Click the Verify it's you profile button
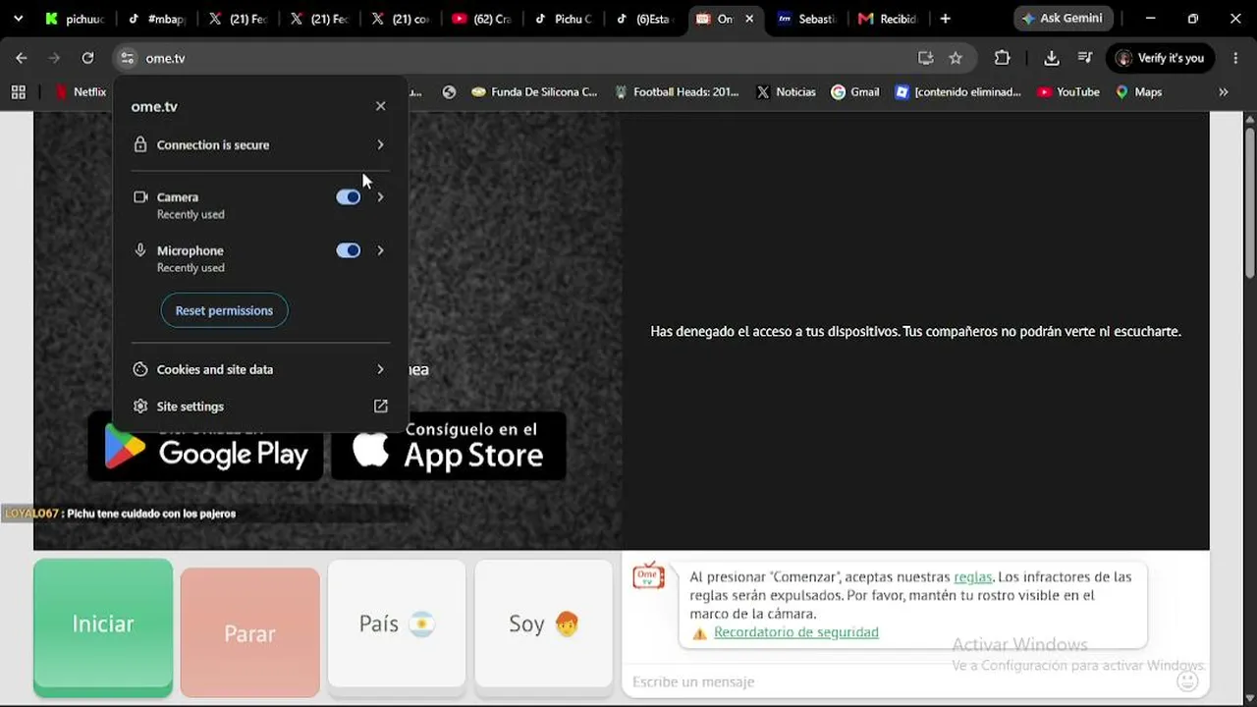This screenshot has width=1257, height=707. (1160, 58)
